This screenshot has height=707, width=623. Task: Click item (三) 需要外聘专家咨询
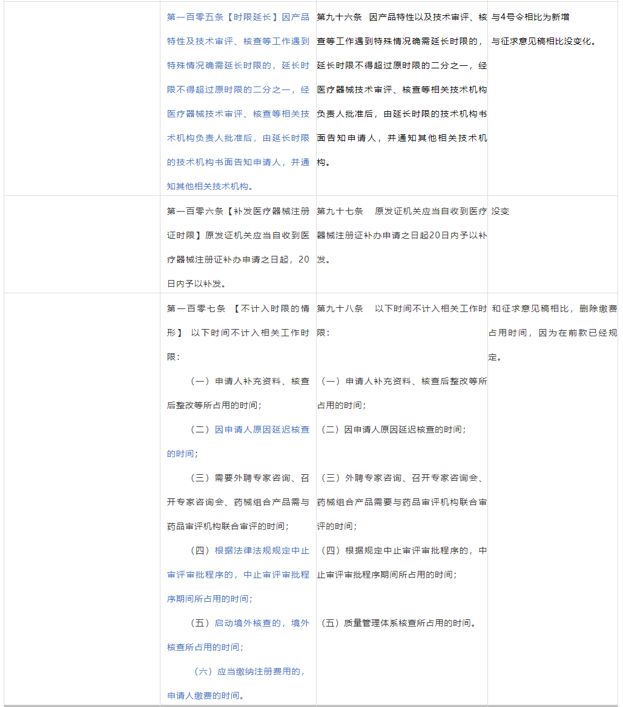tap(249, 478)
